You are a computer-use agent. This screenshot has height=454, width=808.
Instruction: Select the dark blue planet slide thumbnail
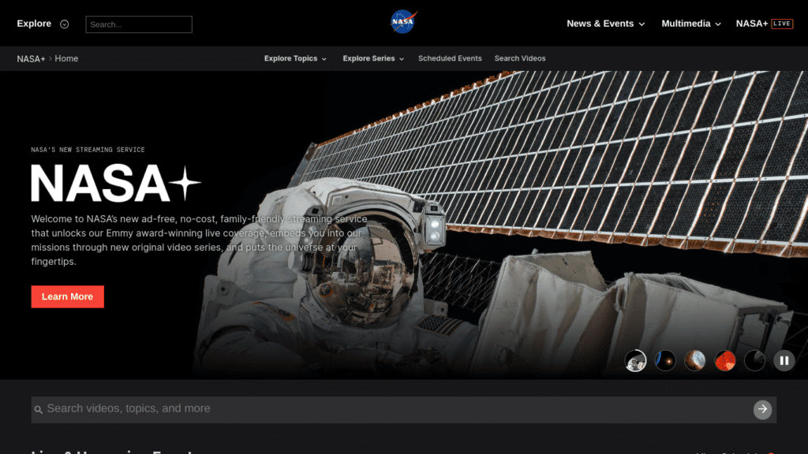click(665, 361)
